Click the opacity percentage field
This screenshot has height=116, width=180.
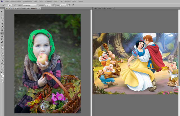[47, 5]
